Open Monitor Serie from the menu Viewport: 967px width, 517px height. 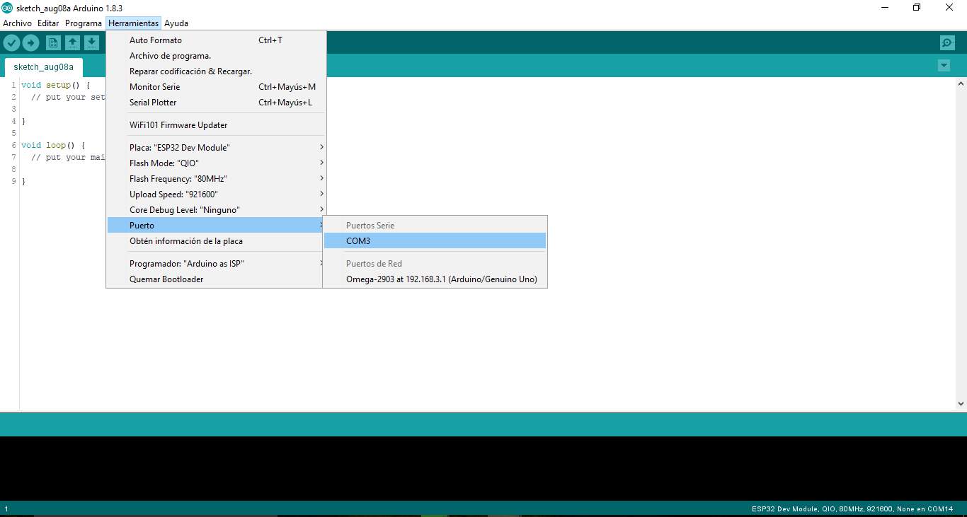(x=216, y=87)
